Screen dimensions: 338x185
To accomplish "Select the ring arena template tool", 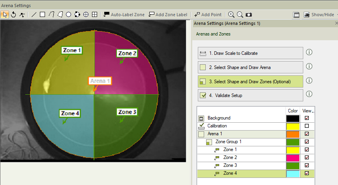I will [x=77, y=15].
